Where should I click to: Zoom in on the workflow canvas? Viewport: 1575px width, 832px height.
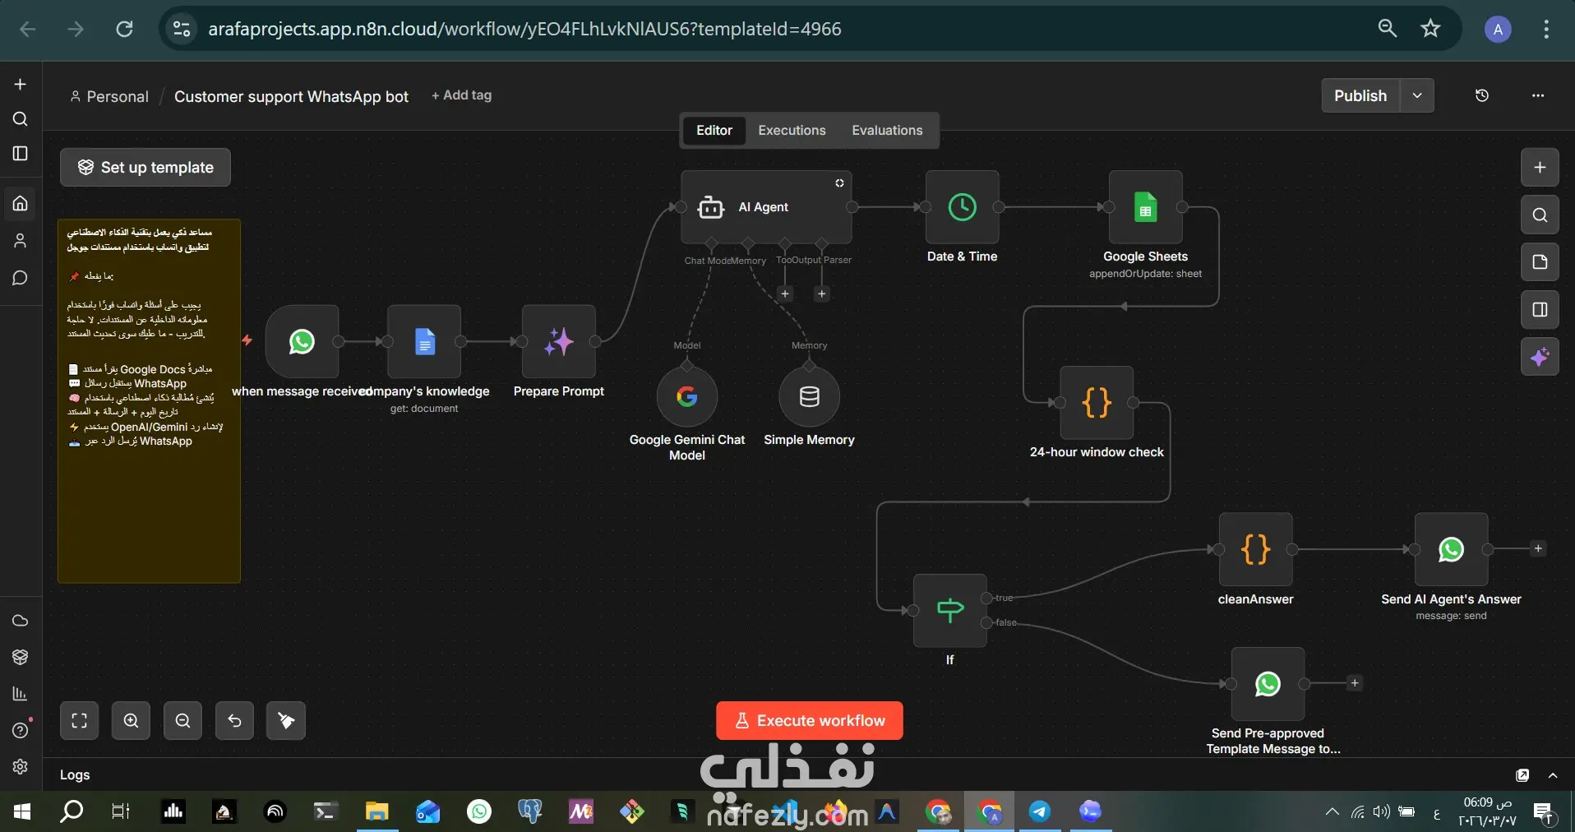point(132,721)
